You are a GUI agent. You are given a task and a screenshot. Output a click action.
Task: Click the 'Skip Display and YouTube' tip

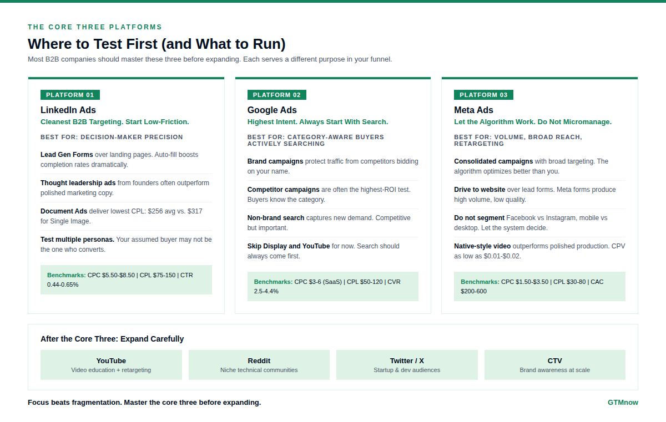pyautogui.click(x=333, y=251)
